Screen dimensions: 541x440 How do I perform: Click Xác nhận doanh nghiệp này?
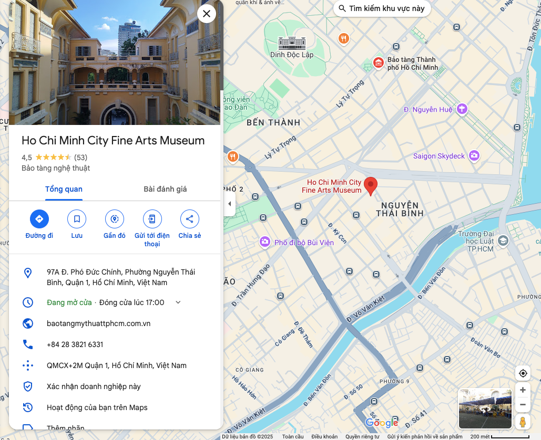[x=94, y=386]
